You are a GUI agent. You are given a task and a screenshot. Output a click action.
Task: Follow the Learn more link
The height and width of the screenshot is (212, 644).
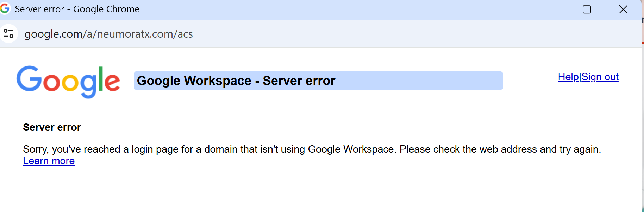tap(49, 161)
